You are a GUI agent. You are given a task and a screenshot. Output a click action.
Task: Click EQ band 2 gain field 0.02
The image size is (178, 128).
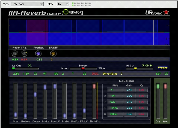(129, 96)
